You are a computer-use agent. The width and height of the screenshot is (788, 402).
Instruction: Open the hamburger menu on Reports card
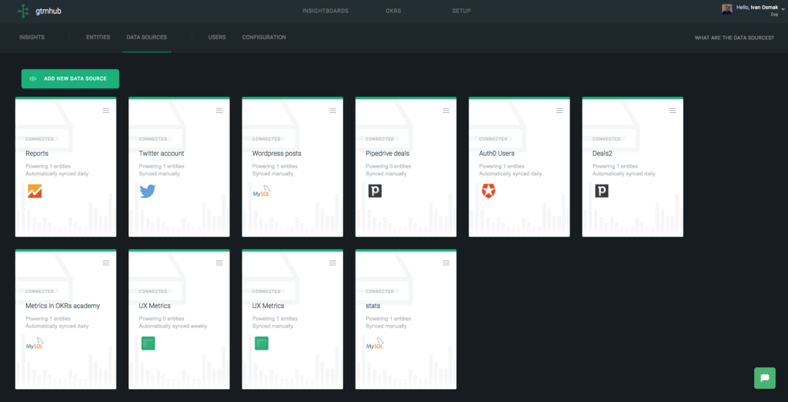pos(106,111)
